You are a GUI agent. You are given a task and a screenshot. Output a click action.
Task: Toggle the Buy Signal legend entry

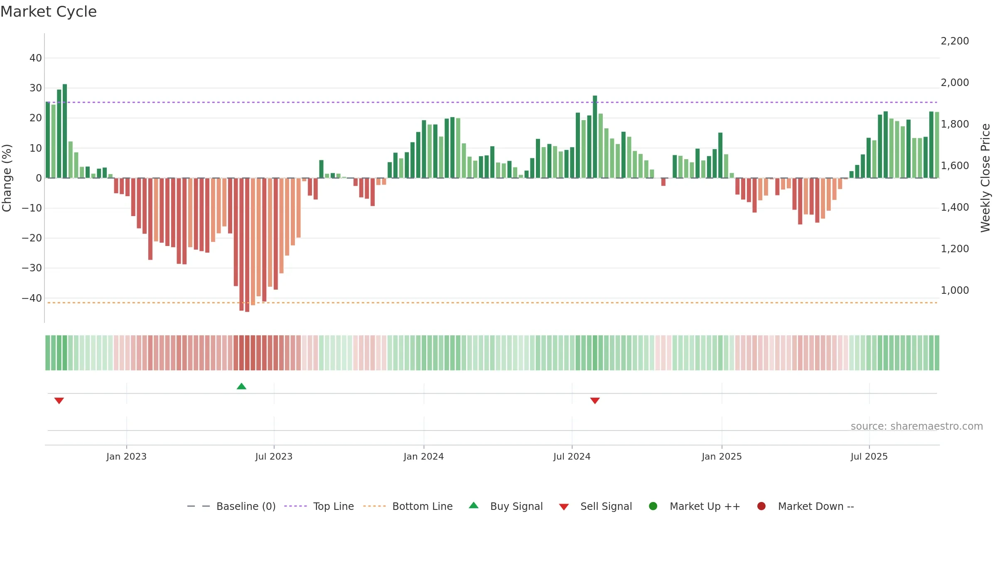pyautogui.click(x=506, y=506)
